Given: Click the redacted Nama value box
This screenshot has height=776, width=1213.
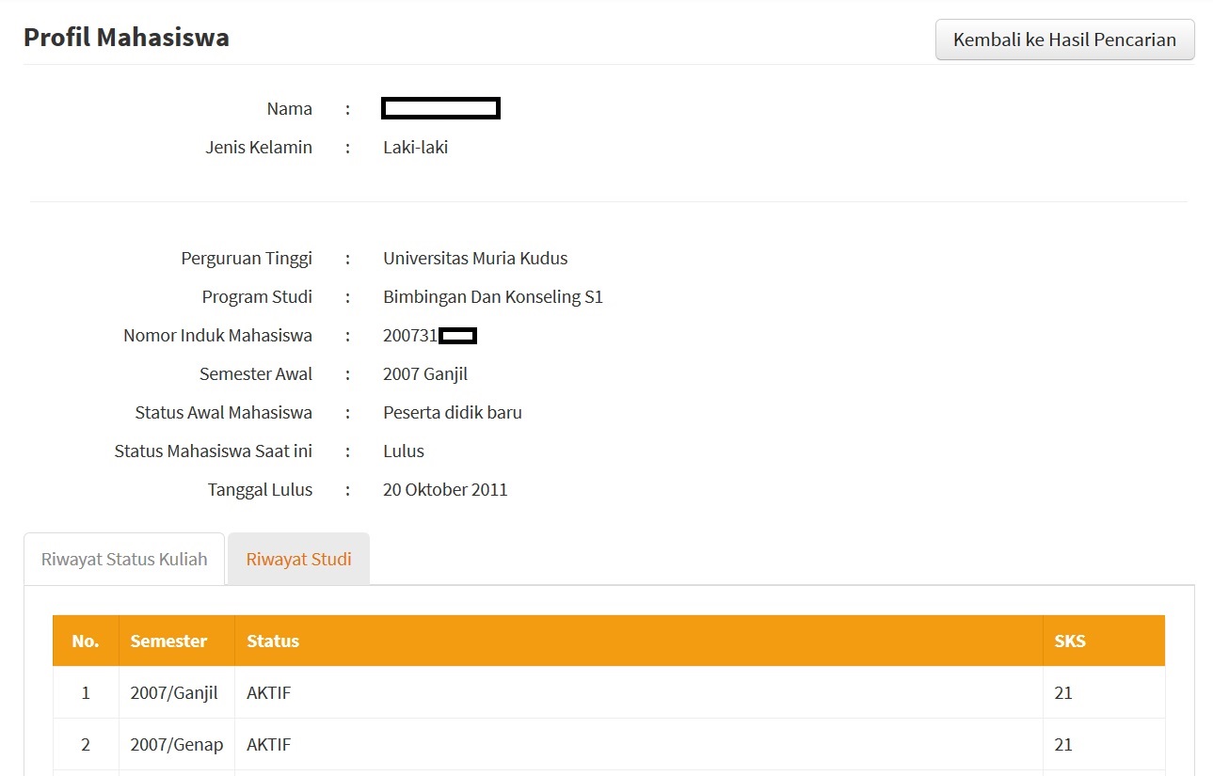Looking at the screenshot, I should tap(440, 108).
